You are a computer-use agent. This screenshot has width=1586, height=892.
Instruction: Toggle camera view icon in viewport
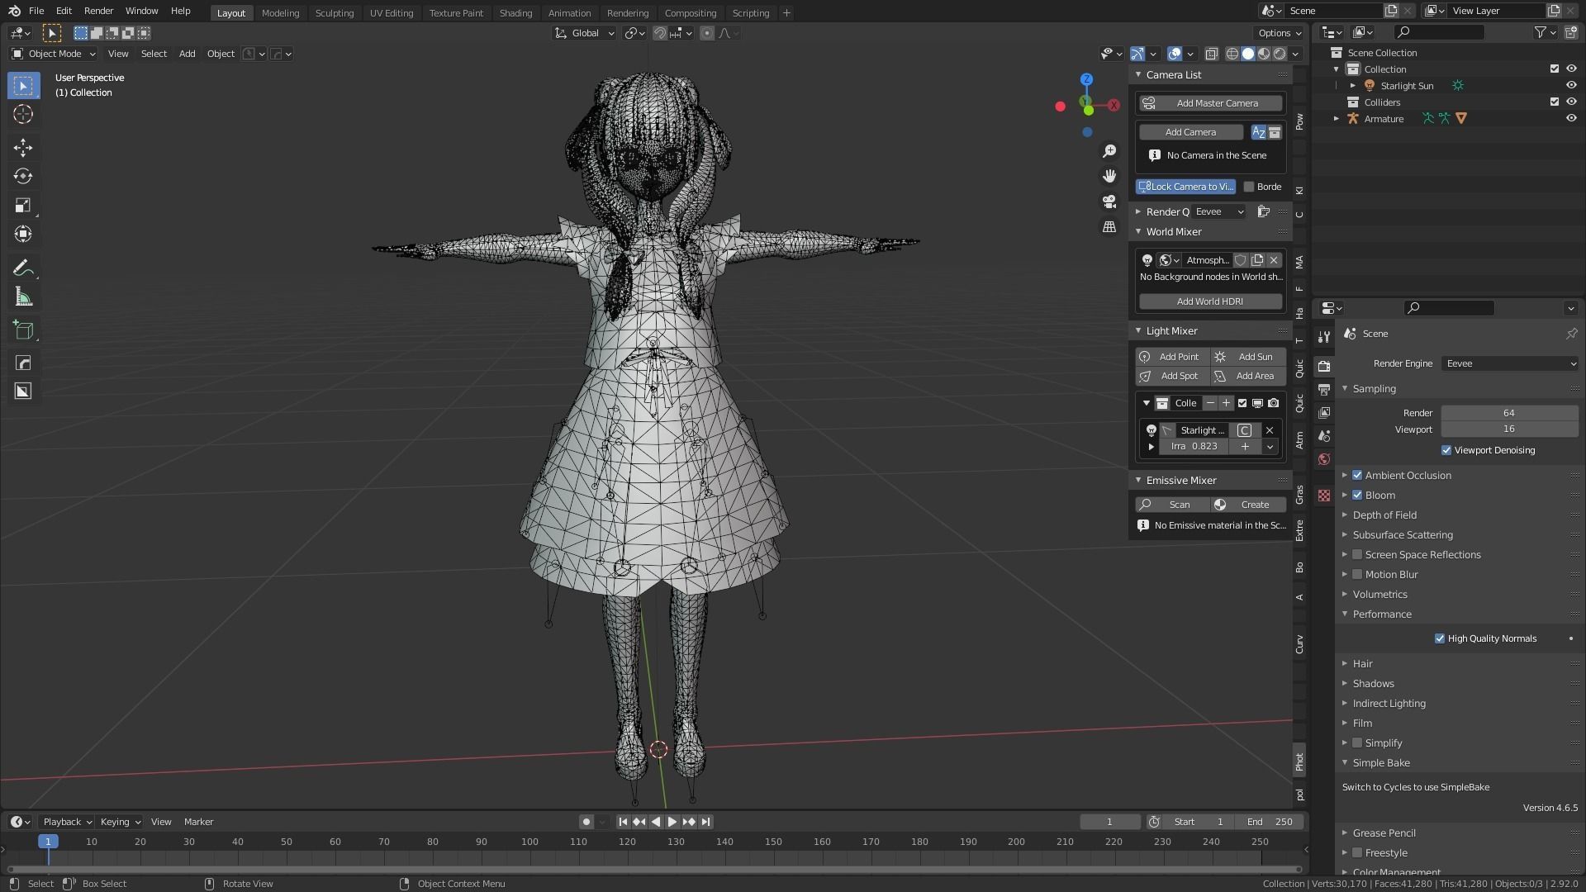(x=1109, y=202)
